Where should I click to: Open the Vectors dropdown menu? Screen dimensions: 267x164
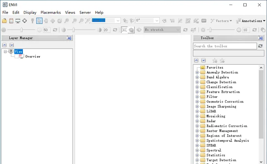click(221, 21)
